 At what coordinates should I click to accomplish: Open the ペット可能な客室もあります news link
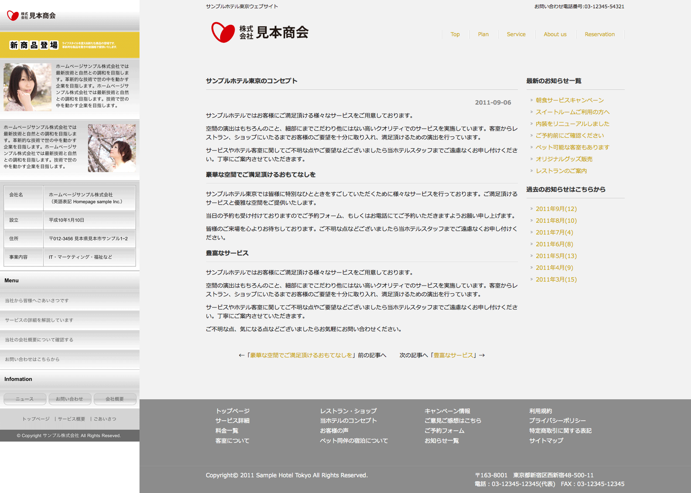[x=572, y=147]
